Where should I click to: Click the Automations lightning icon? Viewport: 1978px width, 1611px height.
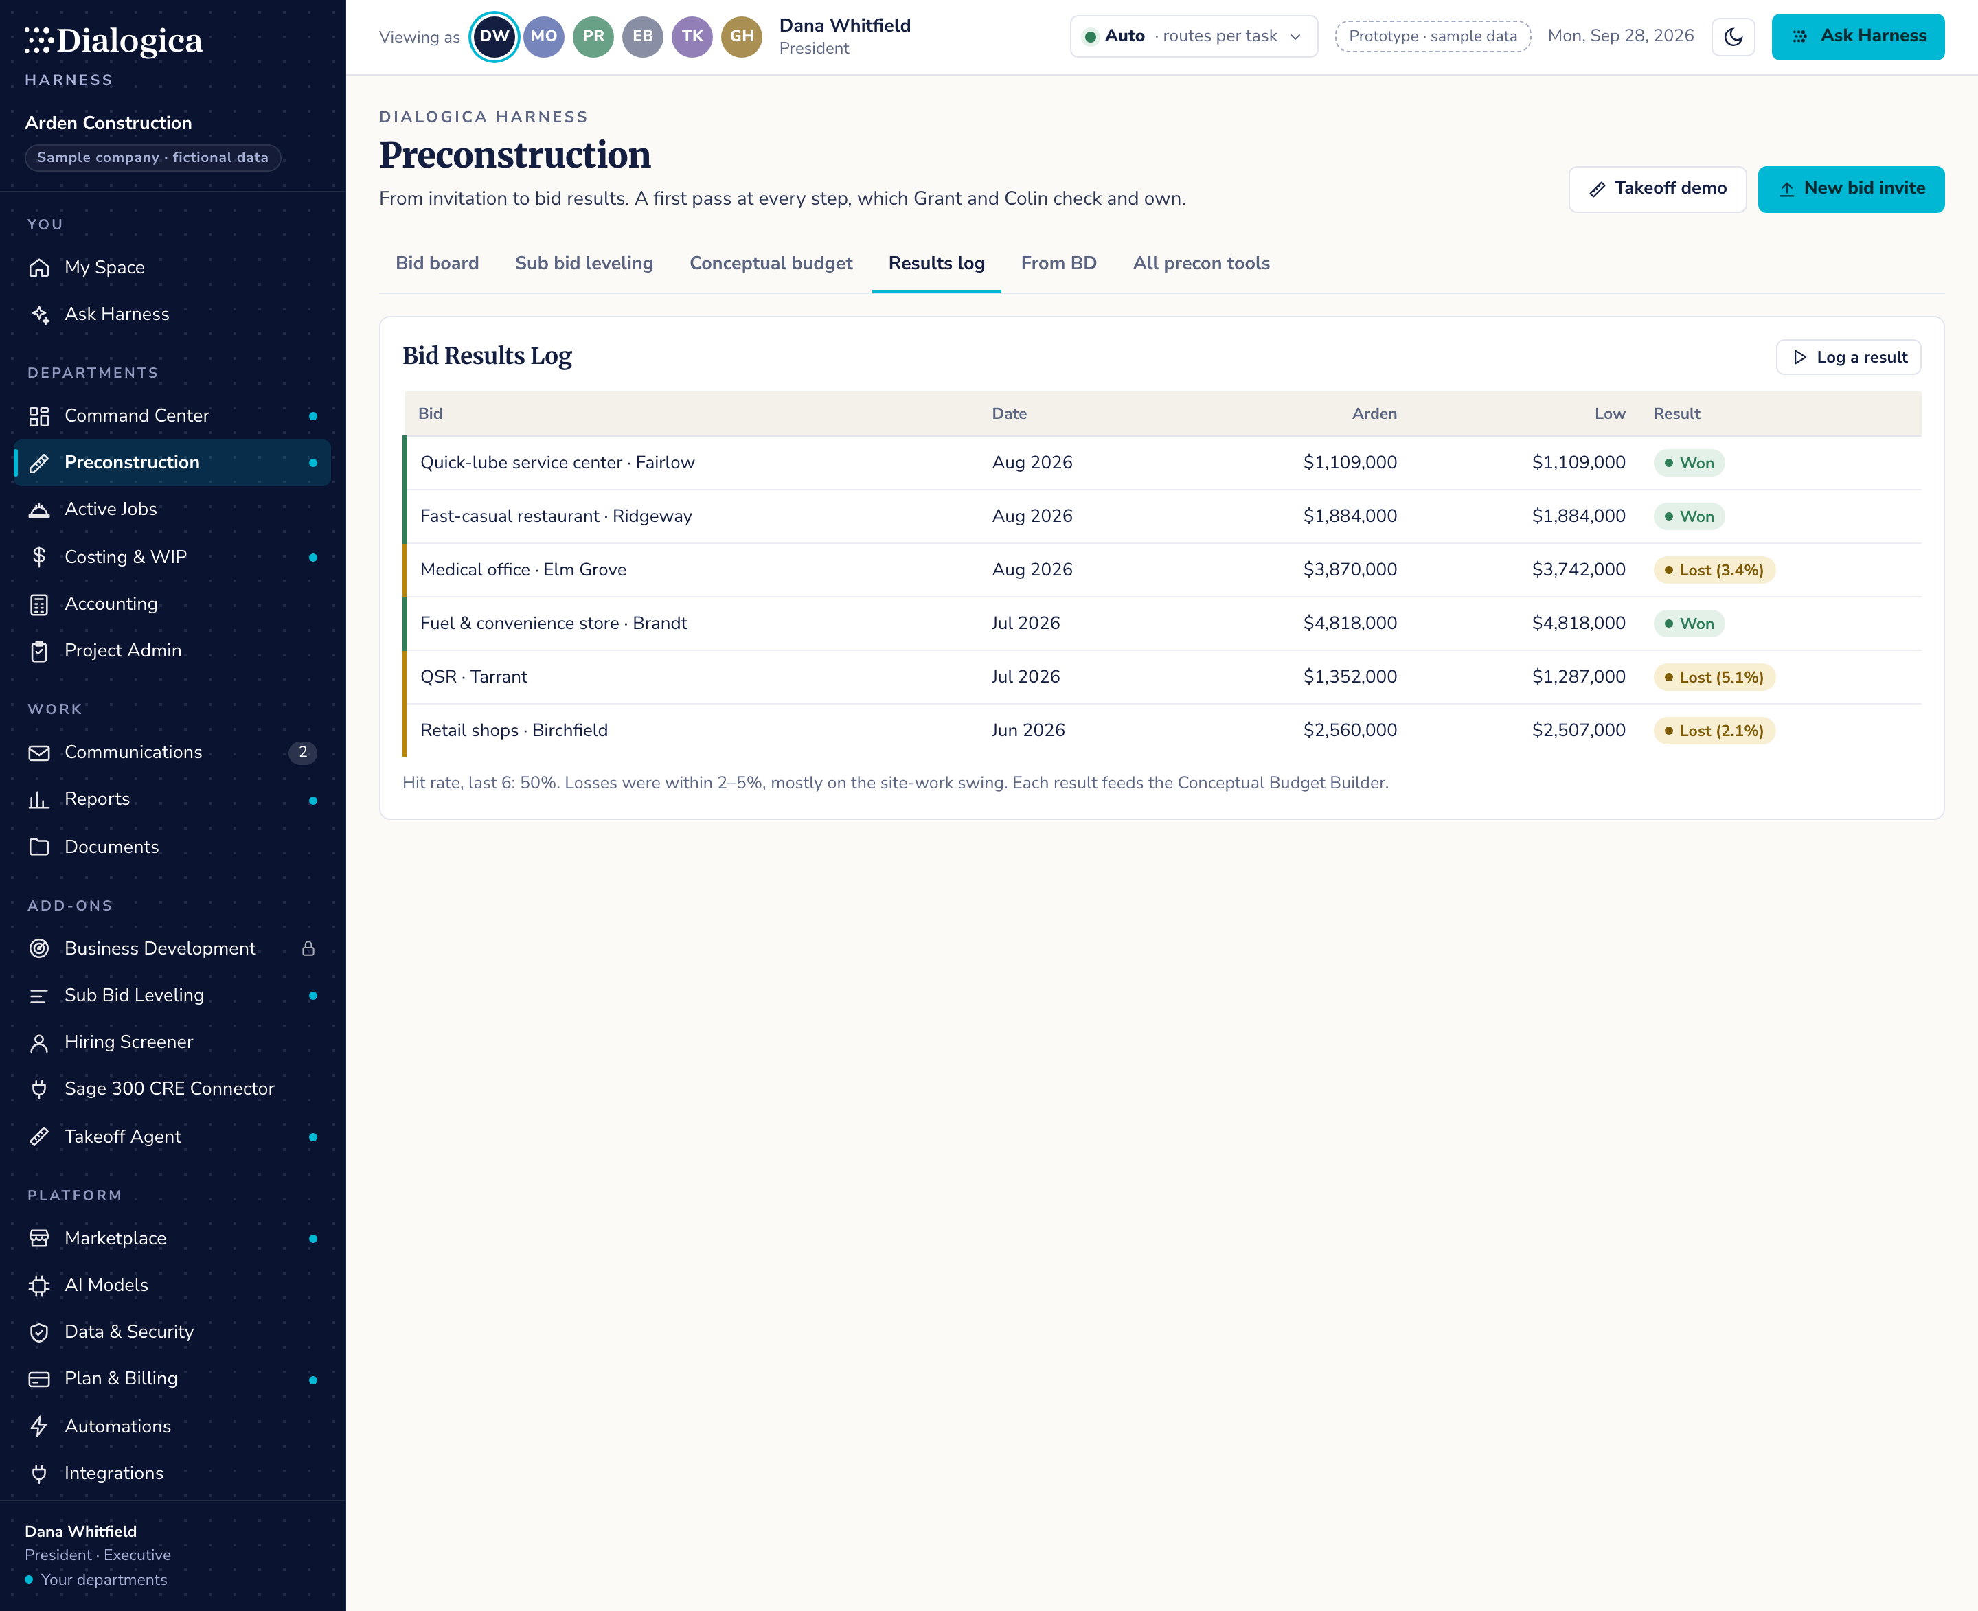pos(39,1426)
